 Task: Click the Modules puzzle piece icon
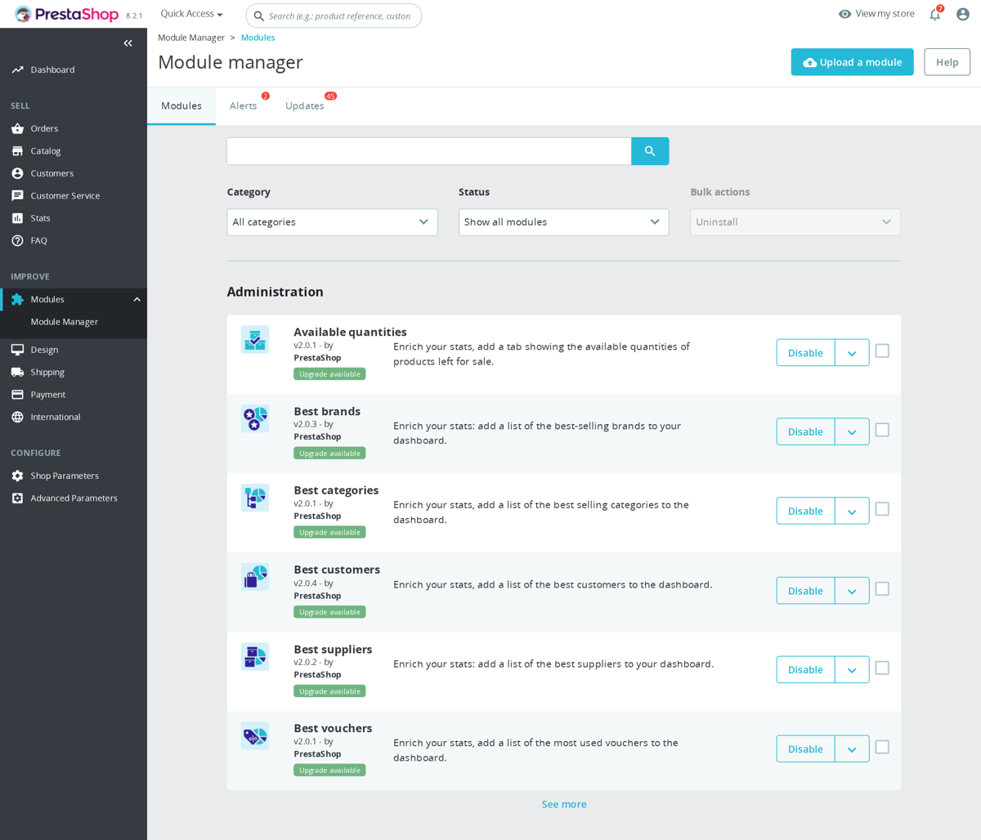coord(17,299)
